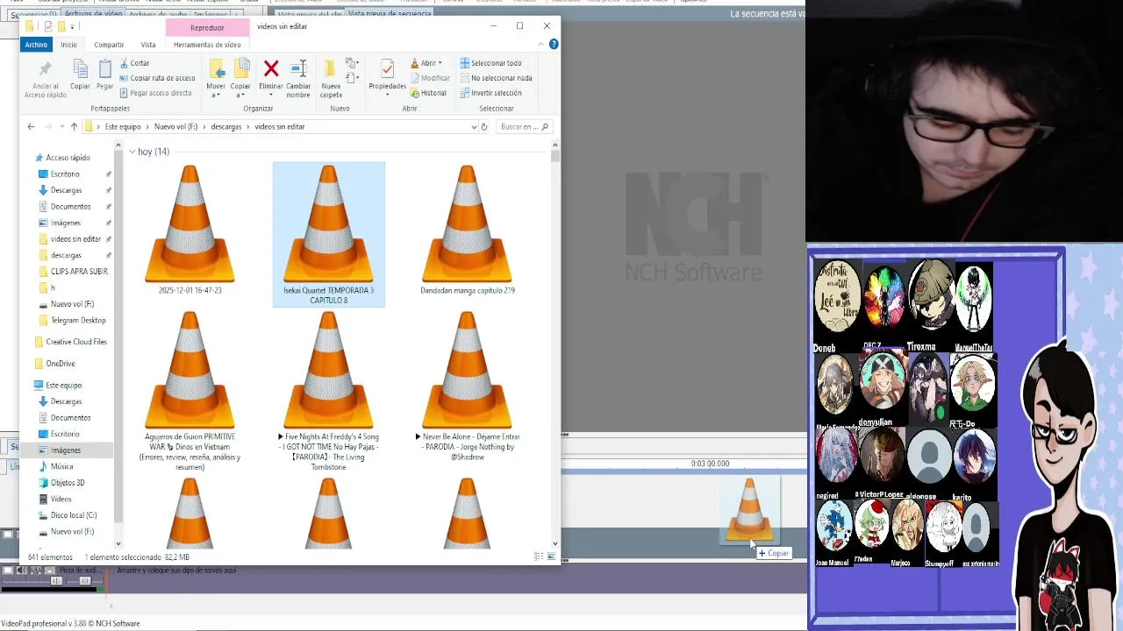Create a folder with Nueva carpeta
This screenshot has height=631, width=1123.
coord(331,79)
